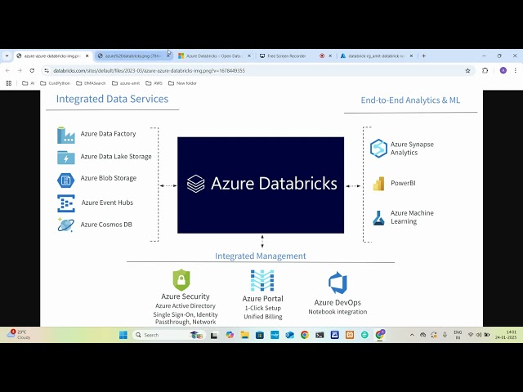523x392 pixels.
Task: Open the tab search dropdown arrow
Action: 7,56
